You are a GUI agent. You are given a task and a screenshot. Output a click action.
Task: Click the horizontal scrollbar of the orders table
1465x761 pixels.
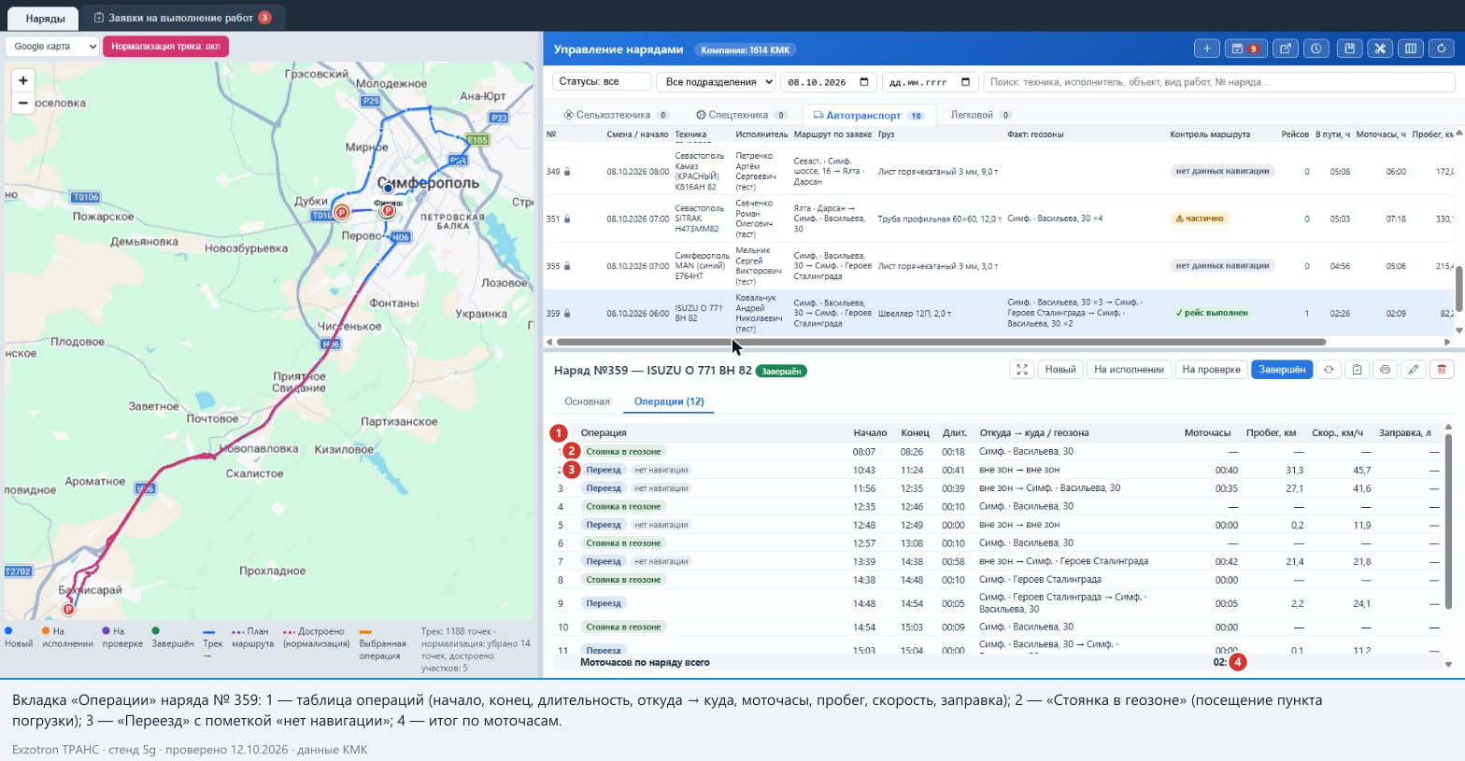(941, 342)
